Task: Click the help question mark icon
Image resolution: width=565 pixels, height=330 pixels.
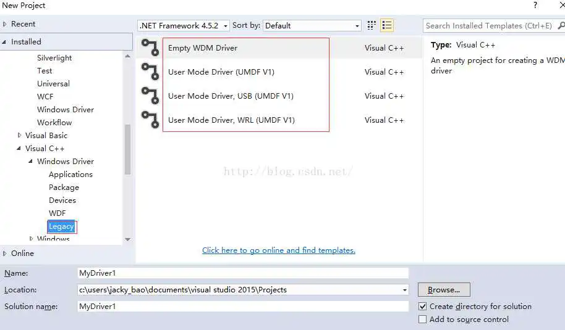Action: point(535,6)
